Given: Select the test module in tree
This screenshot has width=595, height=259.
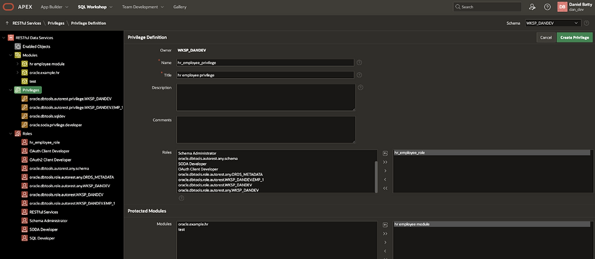Looking at the screenshot, I should point(32,81).
